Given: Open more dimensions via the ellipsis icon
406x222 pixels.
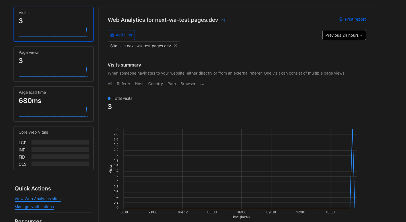Looking at the screenshot, I should tap(202, 84).
